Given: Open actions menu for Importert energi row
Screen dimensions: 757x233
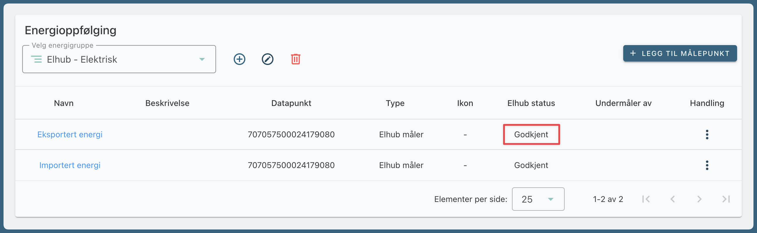Looking at the screenshot, I should [707, 165].
